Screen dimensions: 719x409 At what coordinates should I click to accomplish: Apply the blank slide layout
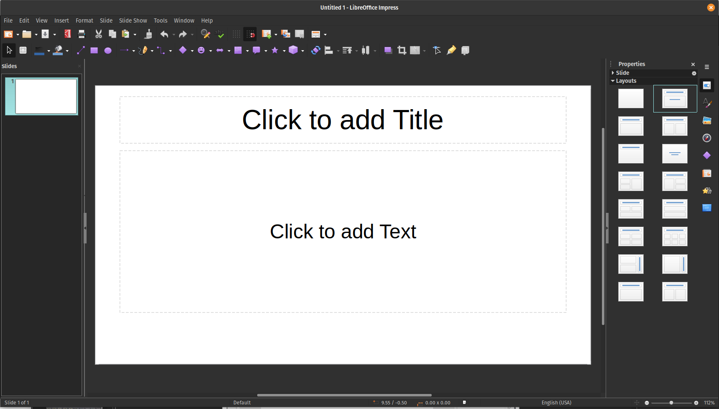coord(630,98)
